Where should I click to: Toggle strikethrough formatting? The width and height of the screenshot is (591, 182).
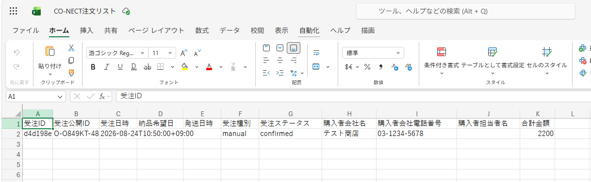click(x=147, y=67)
